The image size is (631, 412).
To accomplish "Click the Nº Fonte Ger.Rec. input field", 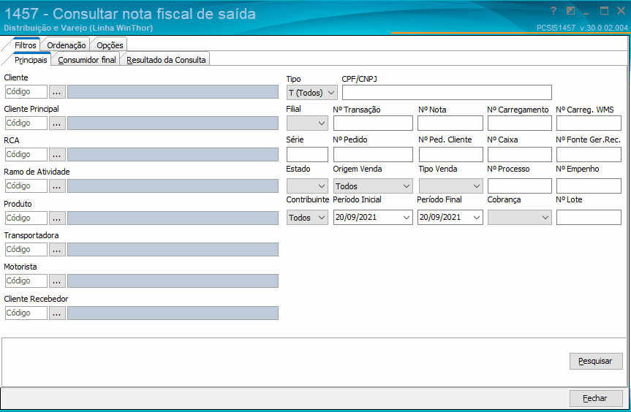I will coord(589,154).
